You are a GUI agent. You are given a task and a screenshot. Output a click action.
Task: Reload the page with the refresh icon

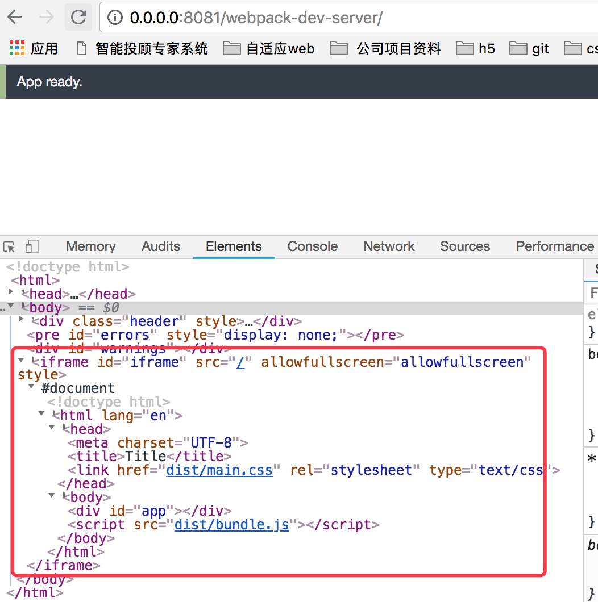(79, 17)
